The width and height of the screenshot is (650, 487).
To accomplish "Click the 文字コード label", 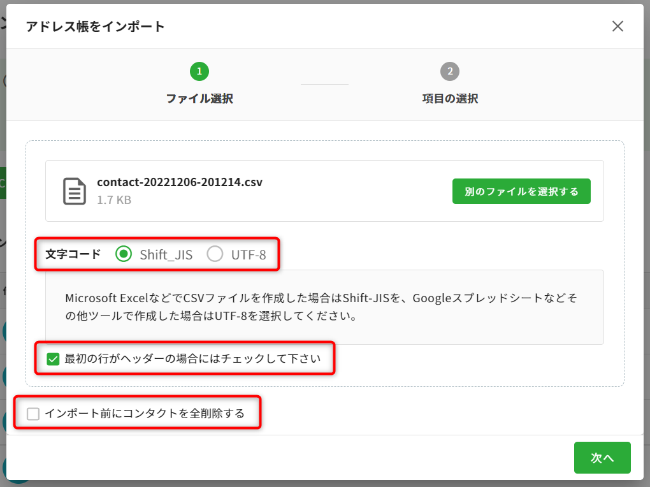I will (73, 254).
